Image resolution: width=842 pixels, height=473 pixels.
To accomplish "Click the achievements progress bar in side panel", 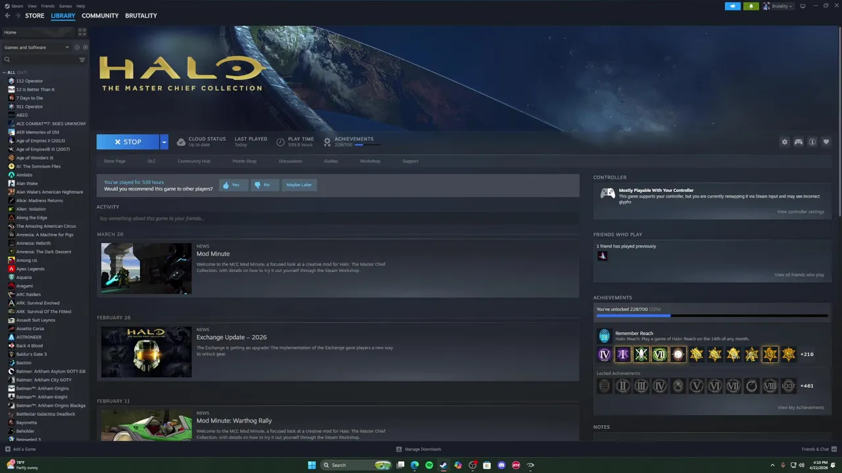I will (x=712, y=316).
